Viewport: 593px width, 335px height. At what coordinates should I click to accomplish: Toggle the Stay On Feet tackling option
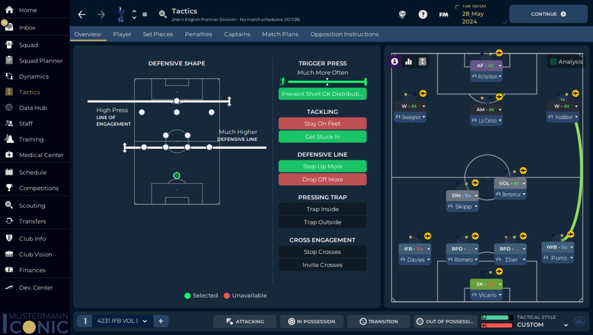pyautogui.click(x=322, y=124)
